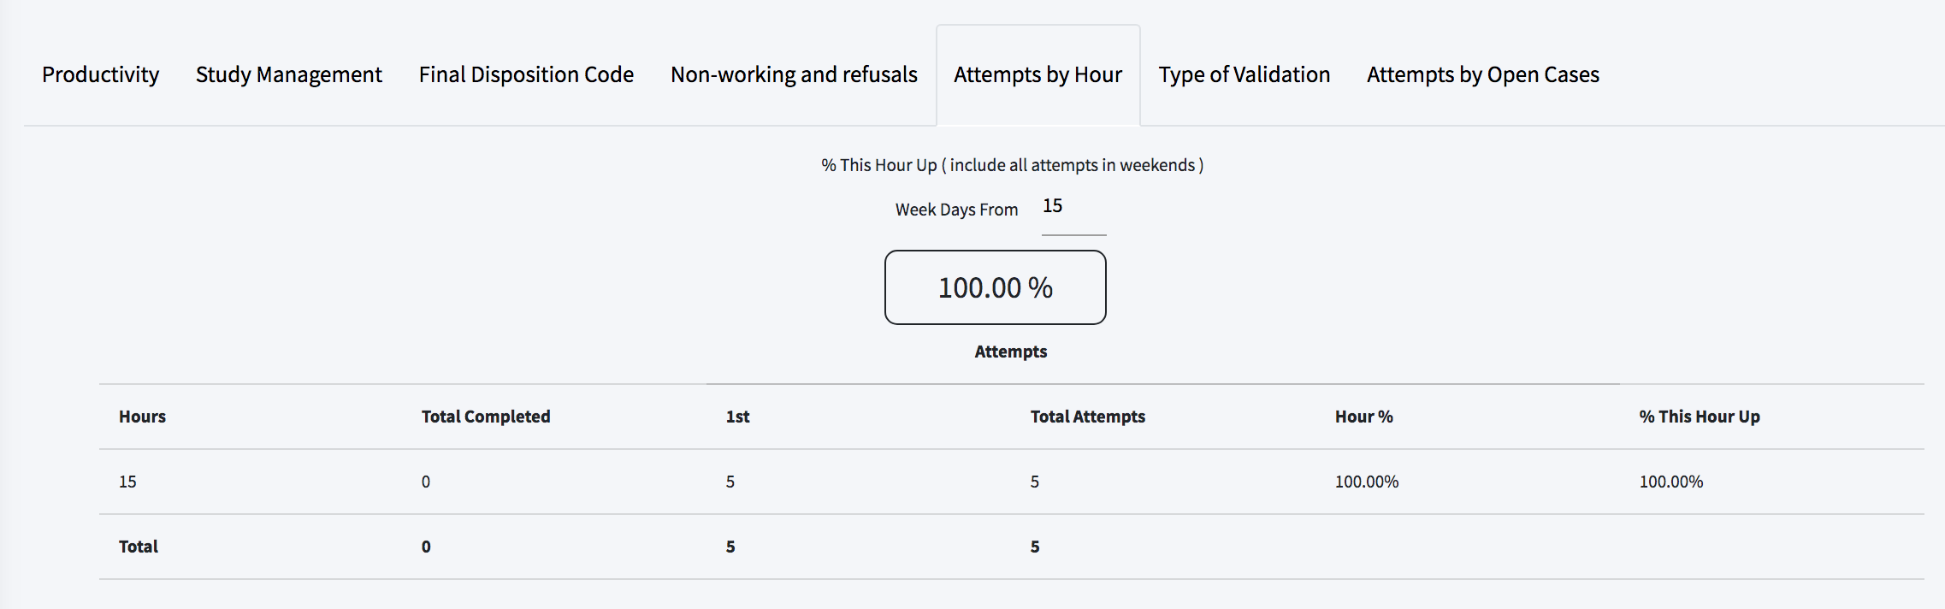This screenshot has width=1945, height=609.
Task: Select the 1st attempts value in Total row
Action: (x=730, y=547)
